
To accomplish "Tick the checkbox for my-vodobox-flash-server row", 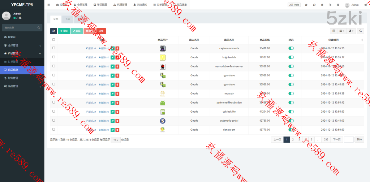I will pyautogui.click(x=54, y=66).
